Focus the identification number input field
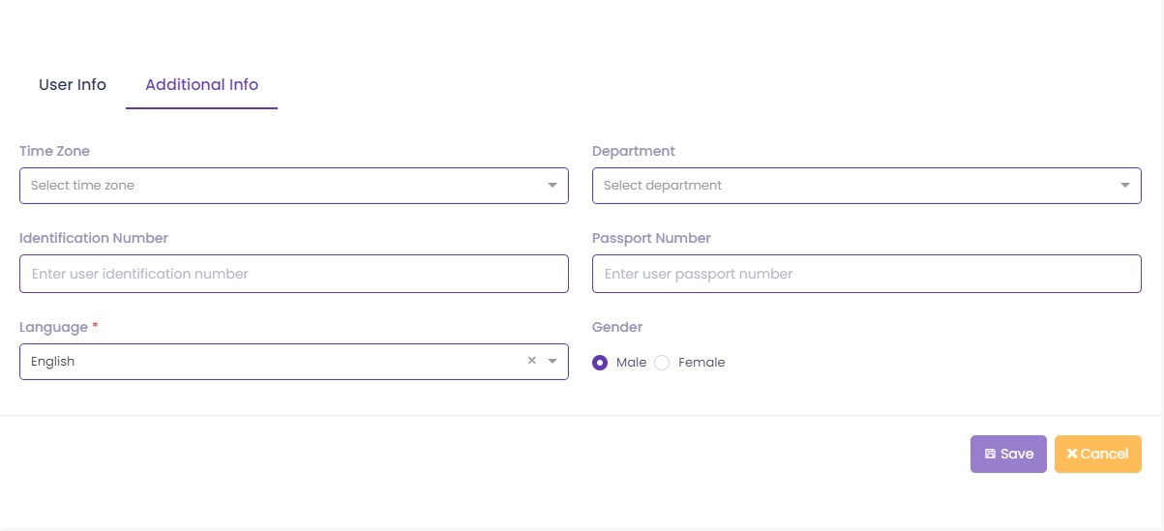This screenshot has width=1164, height=531. [x=293, y=274]
